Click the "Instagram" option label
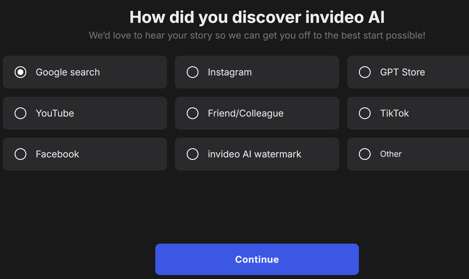469x279 pixels. click(x=230, y=72)
